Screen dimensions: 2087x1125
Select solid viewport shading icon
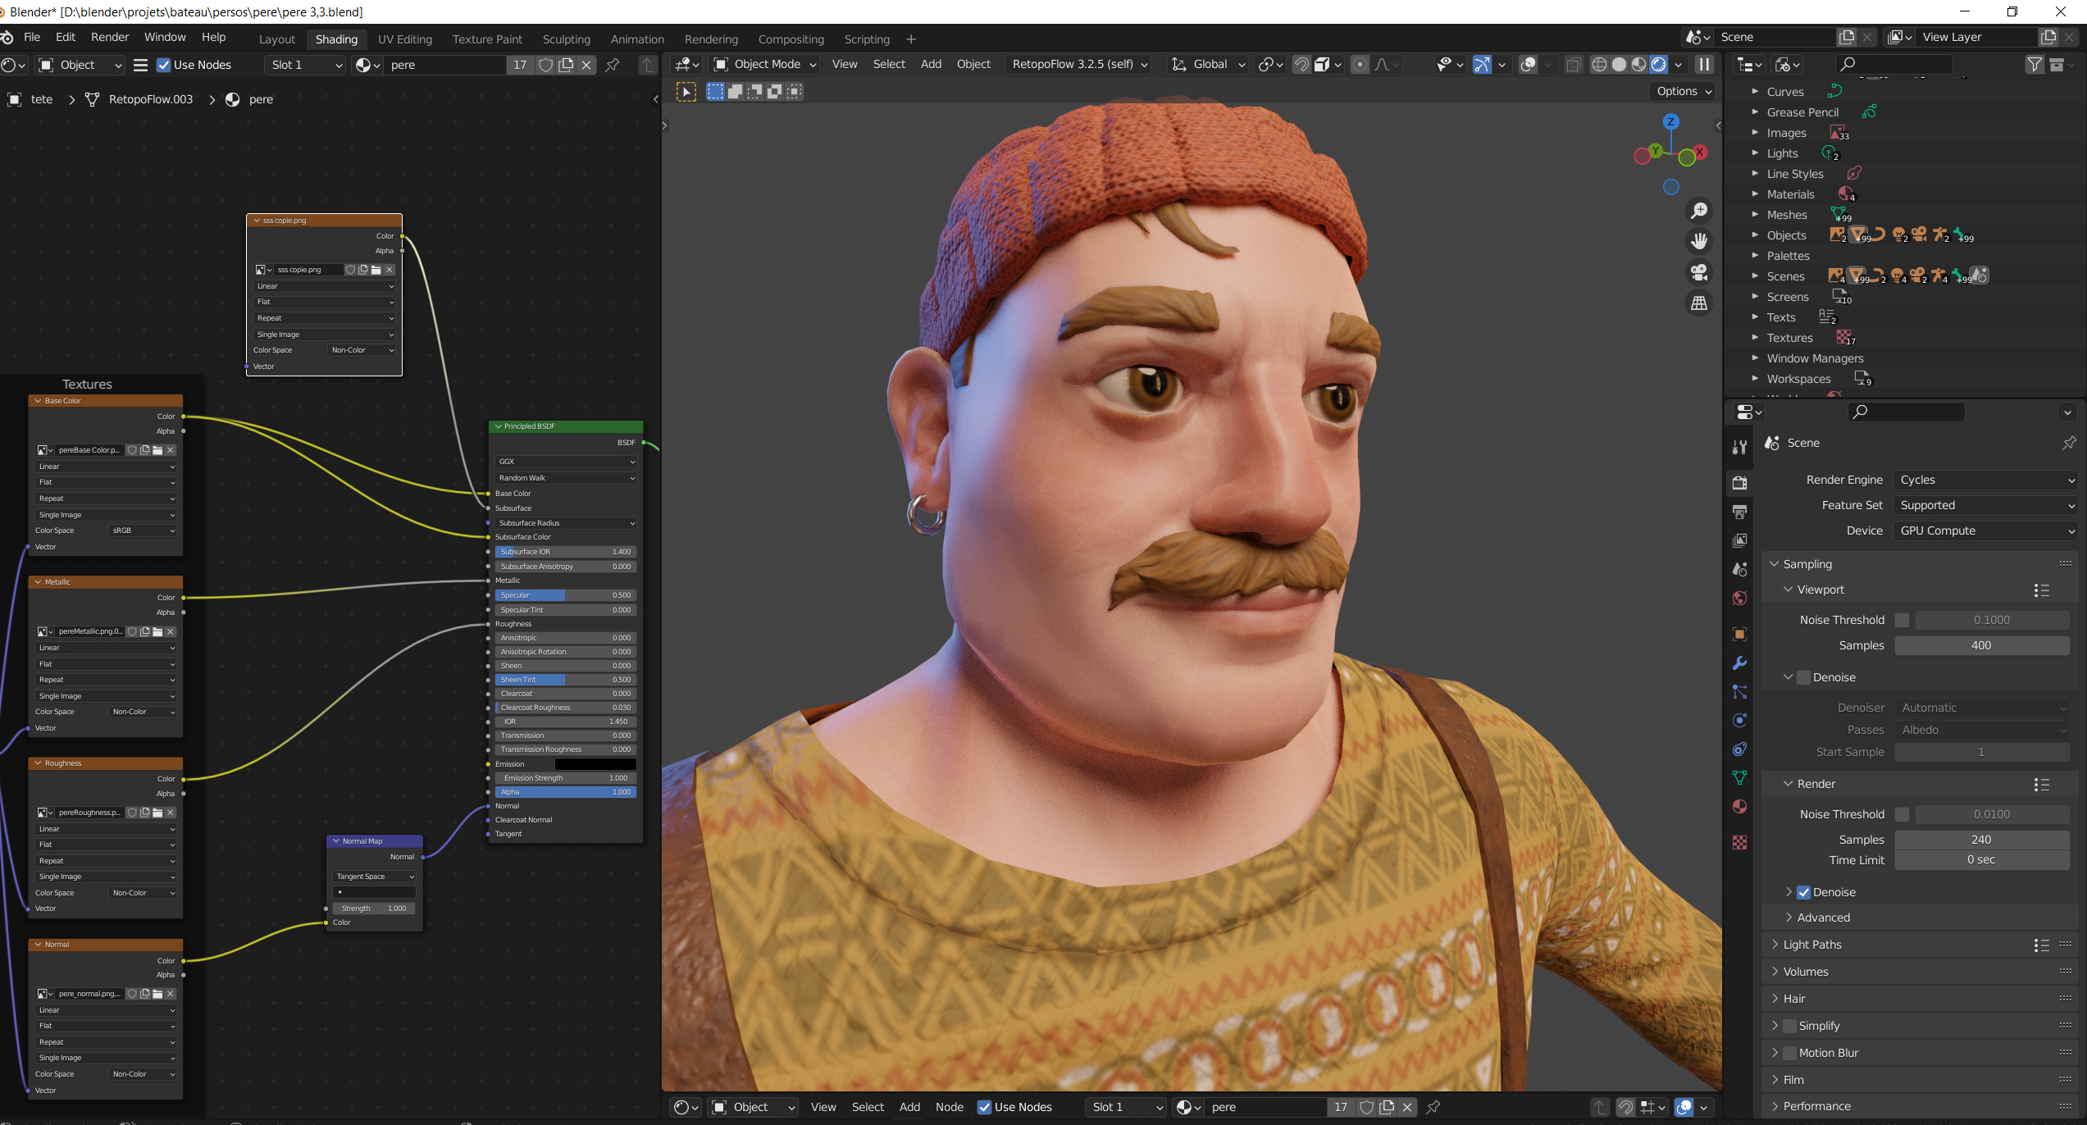(x=1619, y=64)
